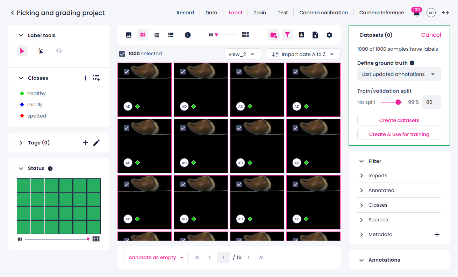Uncheck third thumbnail checkbox in third row
The width and height of the screenshot is (458, 277).
239,184
